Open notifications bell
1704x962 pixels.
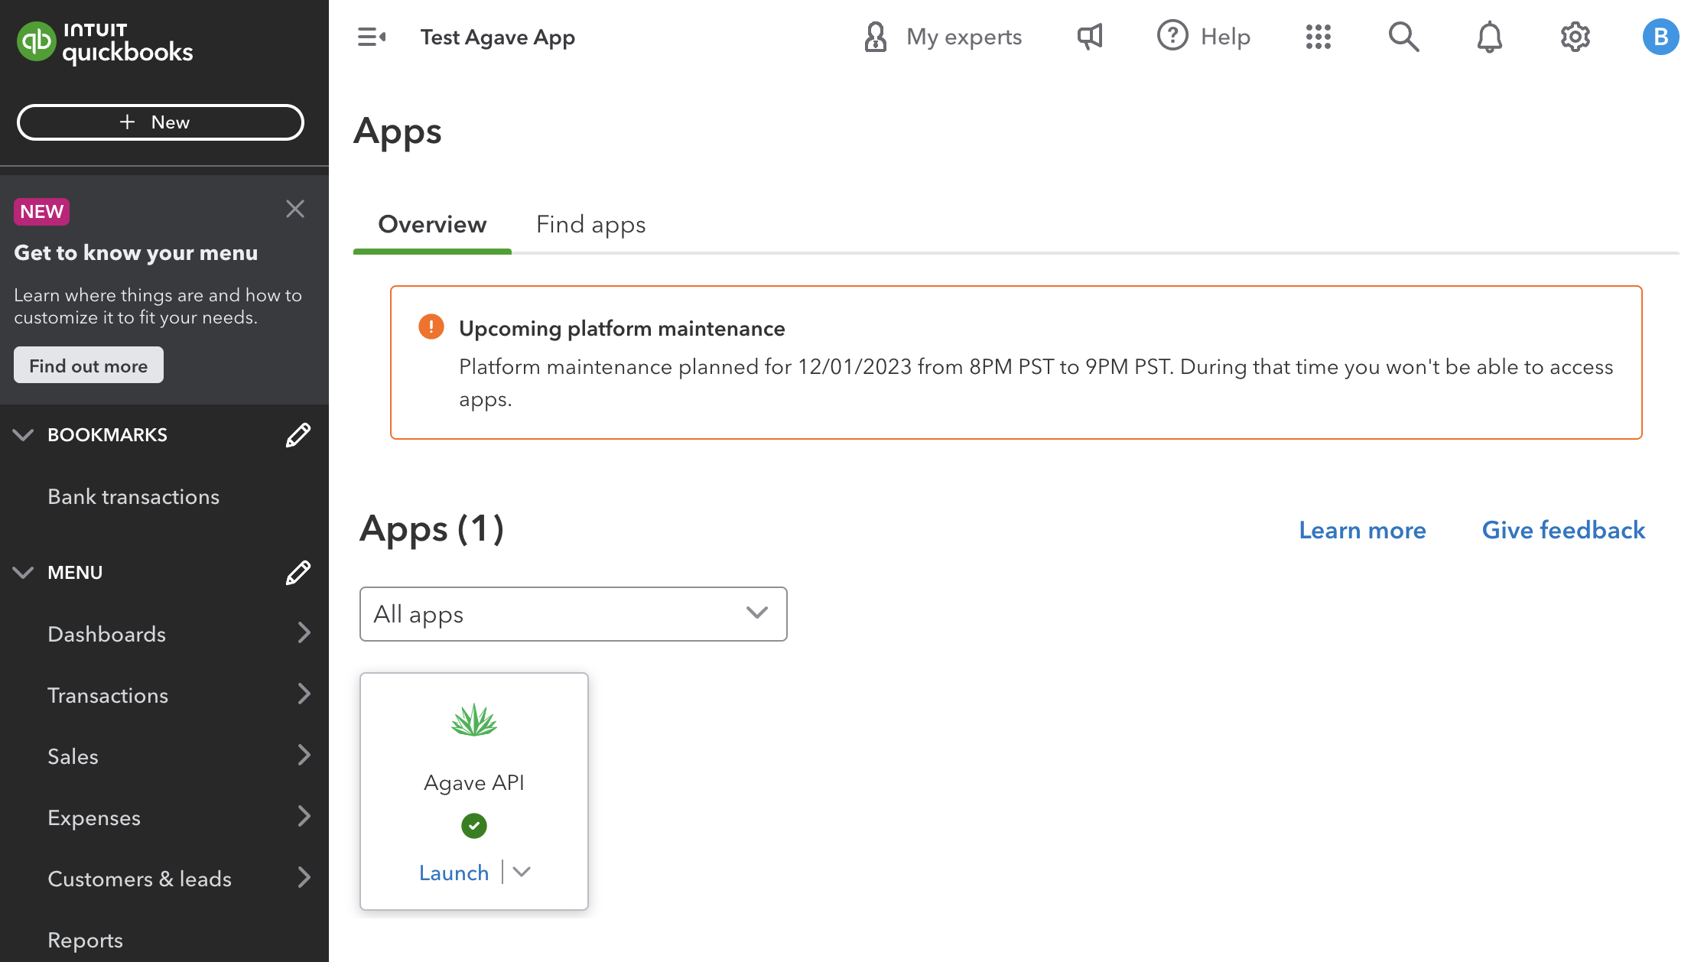pyautogui.click(x=1489, y=37)
